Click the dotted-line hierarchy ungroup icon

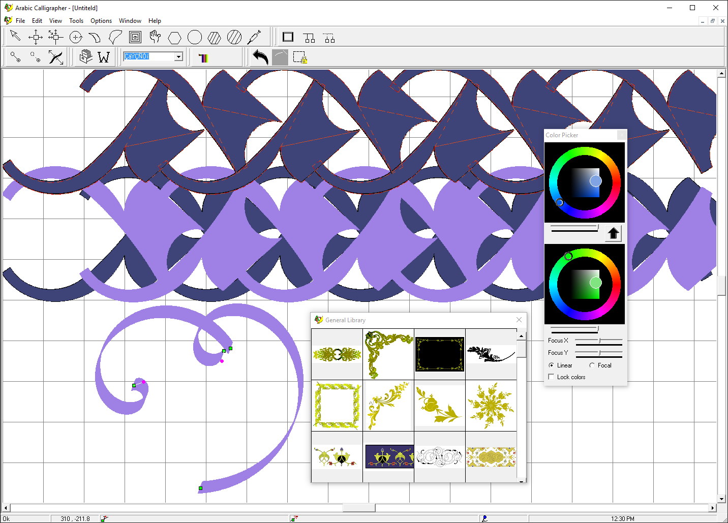coord(329,38)
